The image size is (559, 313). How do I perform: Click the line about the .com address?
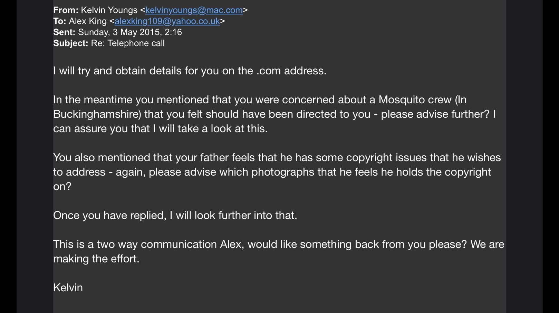pyautogui.click(x=190, y=71)
